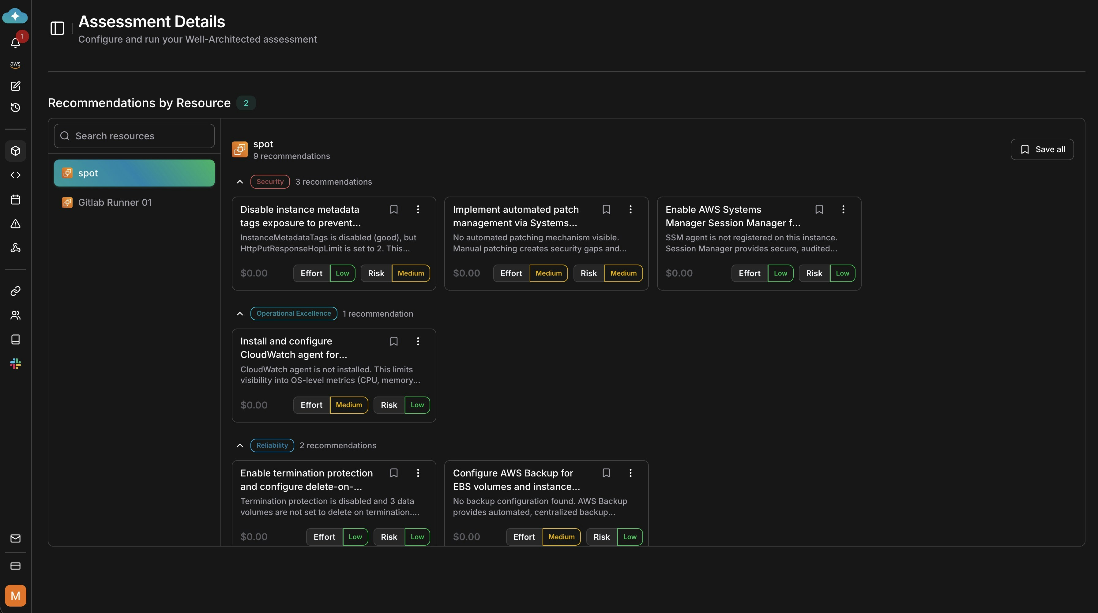Open the calendar panel from the sidebar
1098x613 pixels.
(15, 199)
